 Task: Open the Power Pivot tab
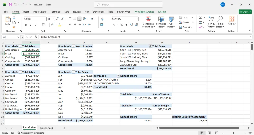pyautogui.click(x=123, y=12)
